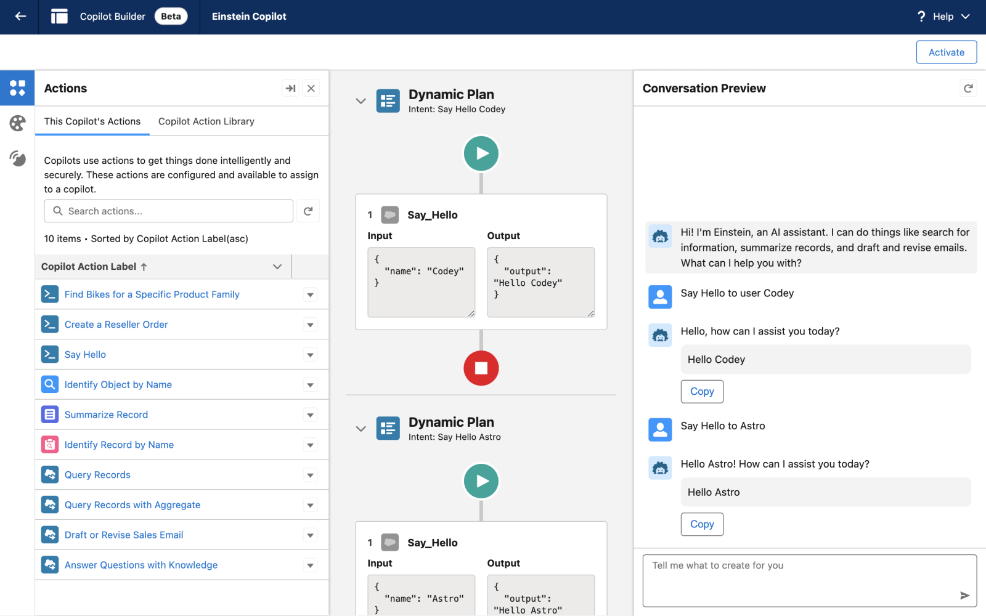This screenshot has height=616, width=986.
Task: Open the events sidebar icon
Action: 17,158
